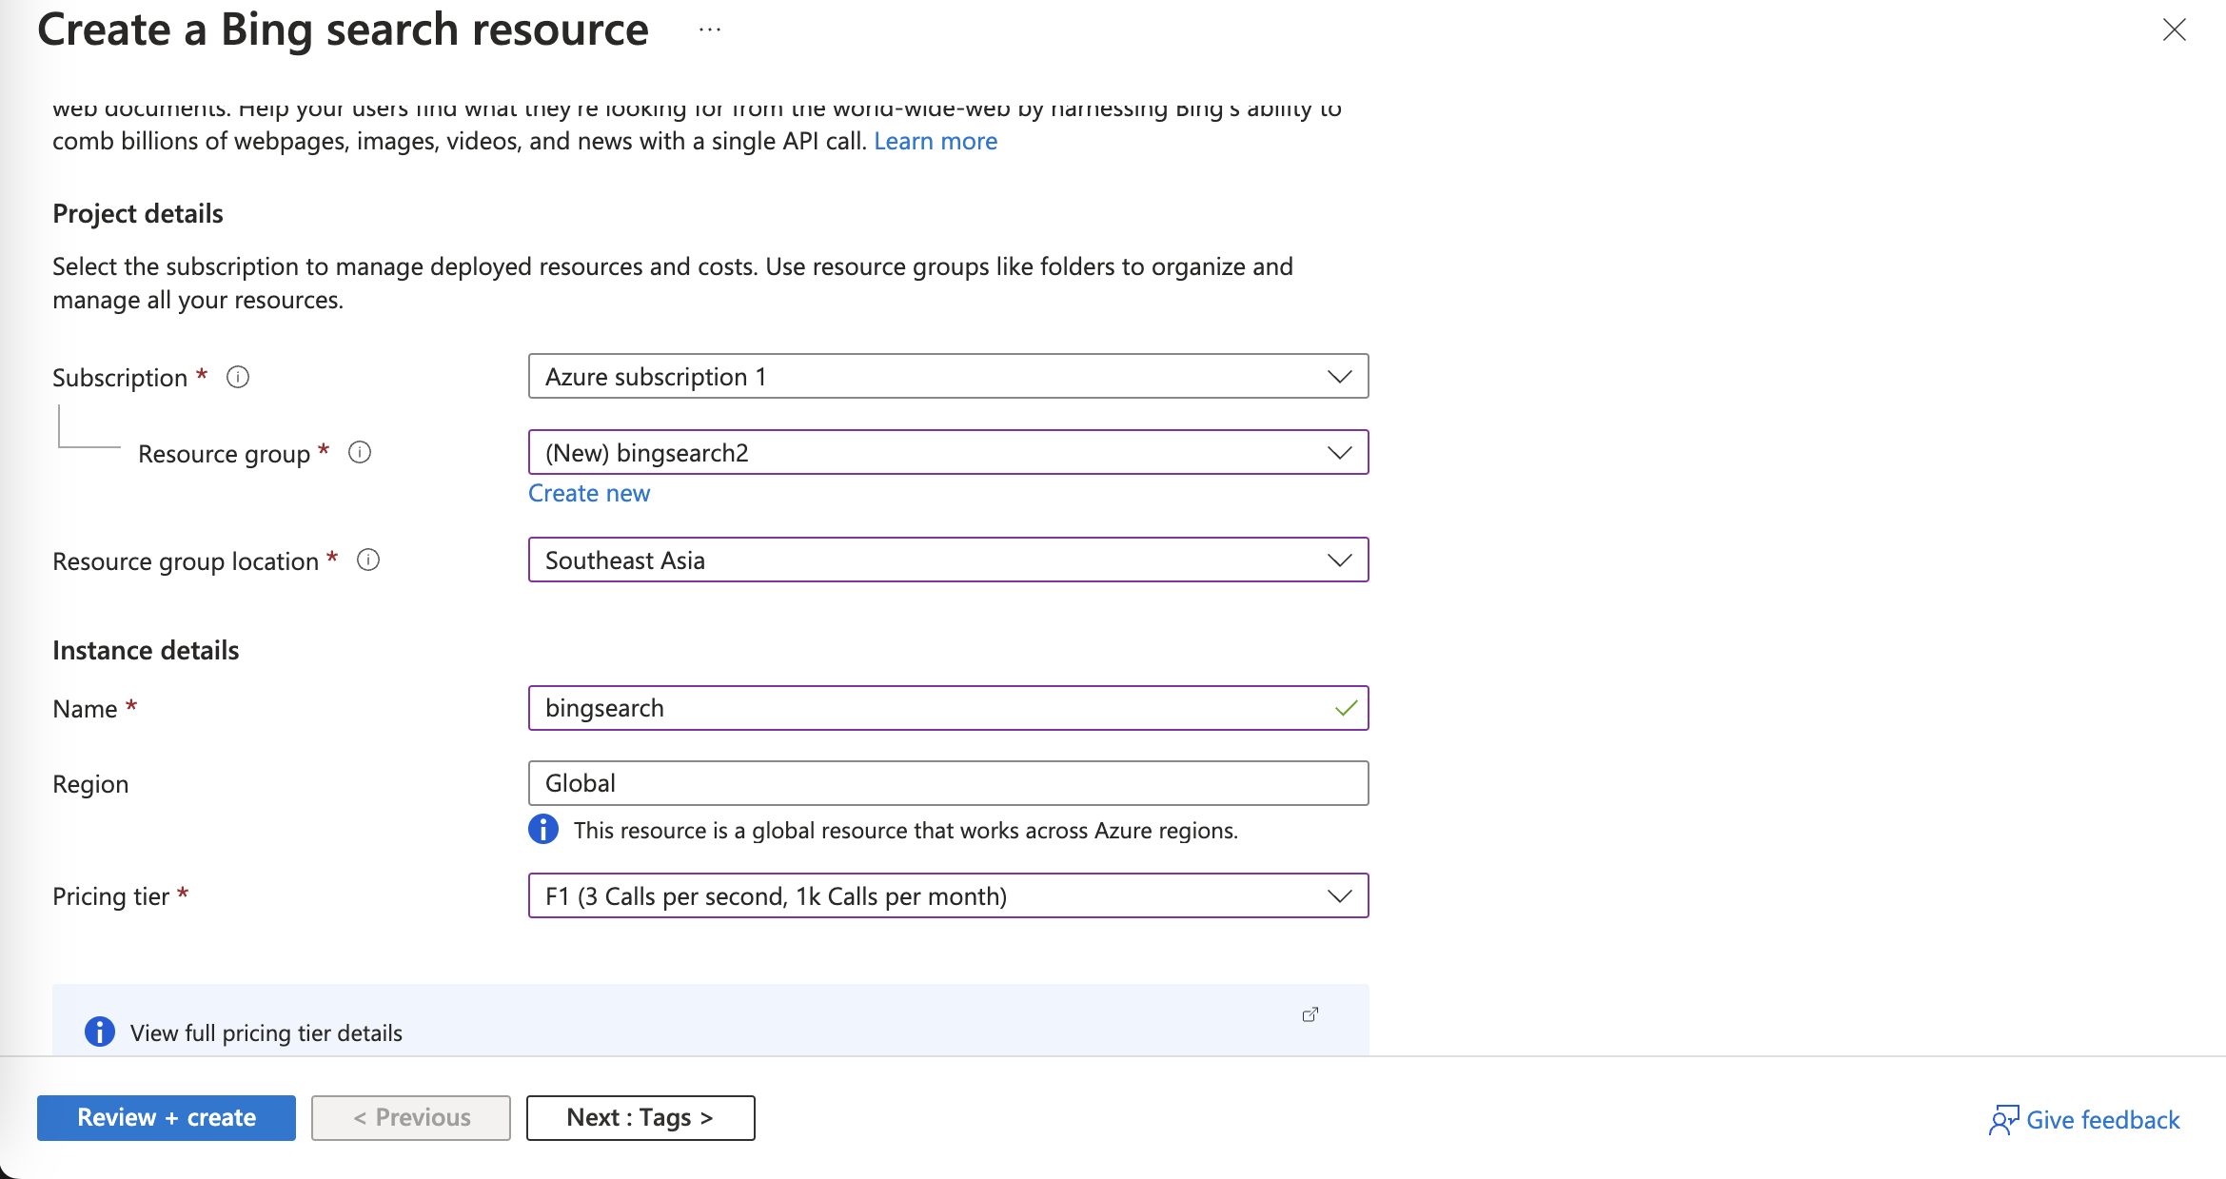
Task: Click the info icon next to View full pricing tier details
Action: tap(99, 1032)
